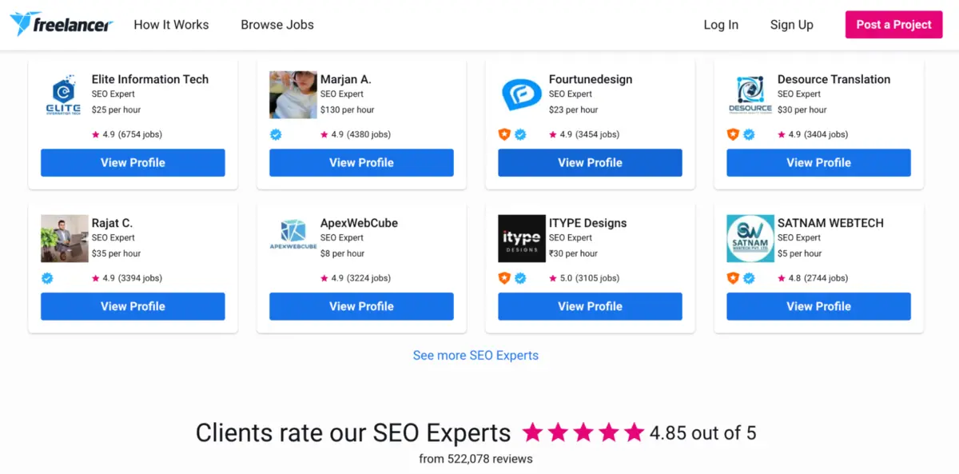Viewport: 959px width, 474px height.
Task: Open the Browse Jobs page
Action: coord(277,25)
